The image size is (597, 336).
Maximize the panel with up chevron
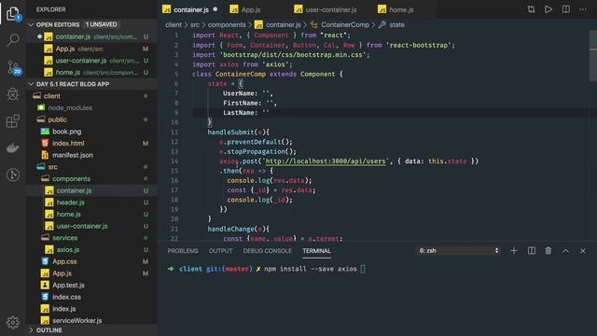coord(565,251)
